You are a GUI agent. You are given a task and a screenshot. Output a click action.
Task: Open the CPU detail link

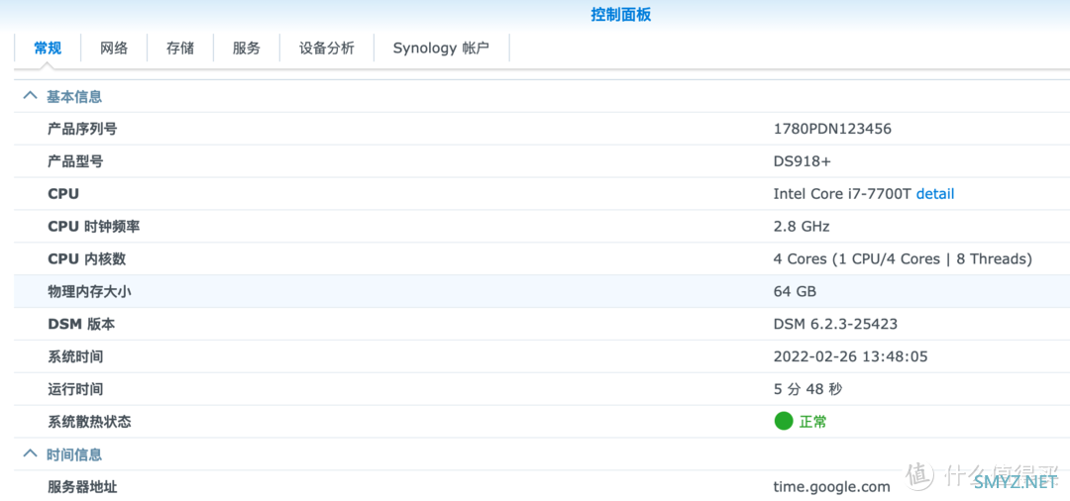coord(935,194)
